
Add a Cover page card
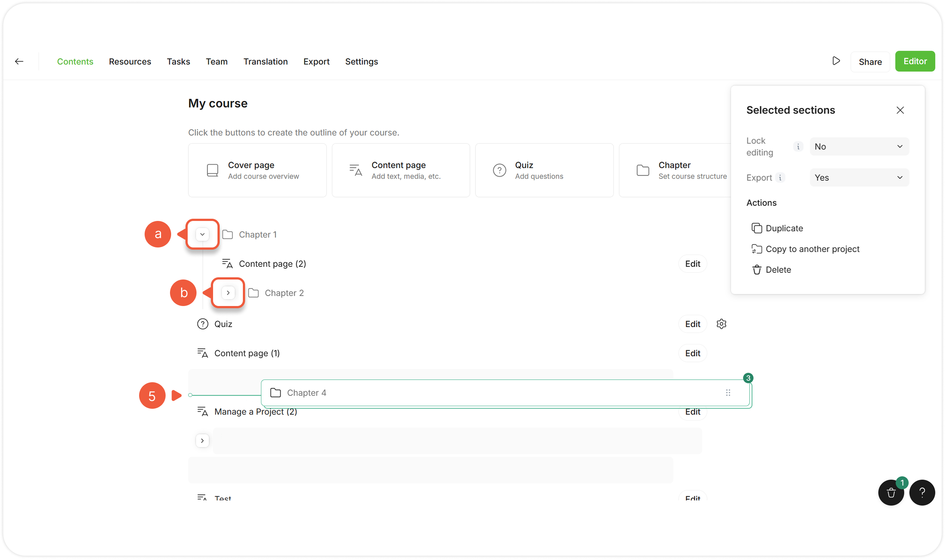258,170
